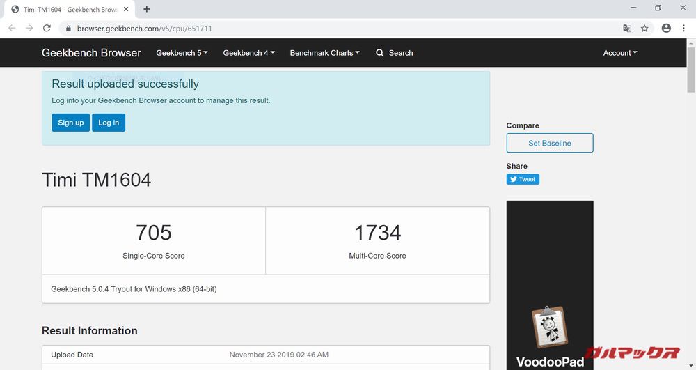Go to Geekbench Browser home
Screen dimensions: 696x370
[91, 53]
